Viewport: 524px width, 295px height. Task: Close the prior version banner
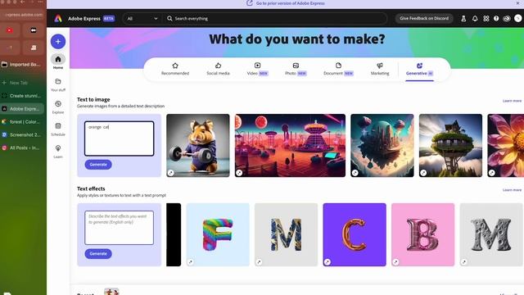coord(517,3)
